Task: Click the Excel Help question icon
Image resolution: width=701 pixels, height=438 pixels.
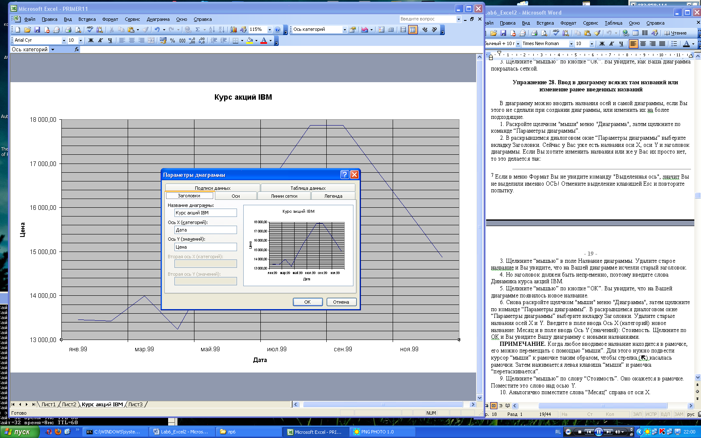Action: 277,30
